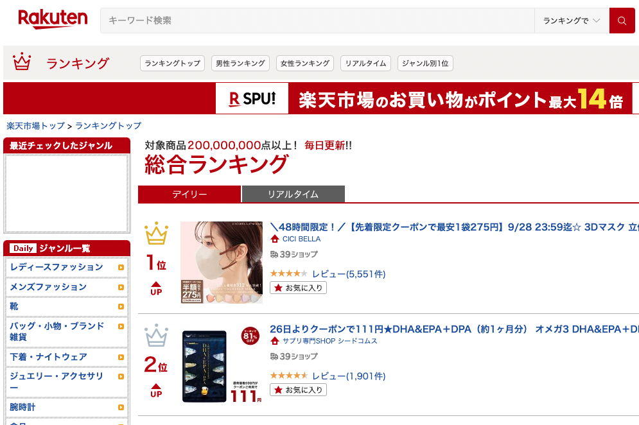The image size is (639, 425).
Task: Click the シードコムス shop house icon
Action: click(275, 341)
